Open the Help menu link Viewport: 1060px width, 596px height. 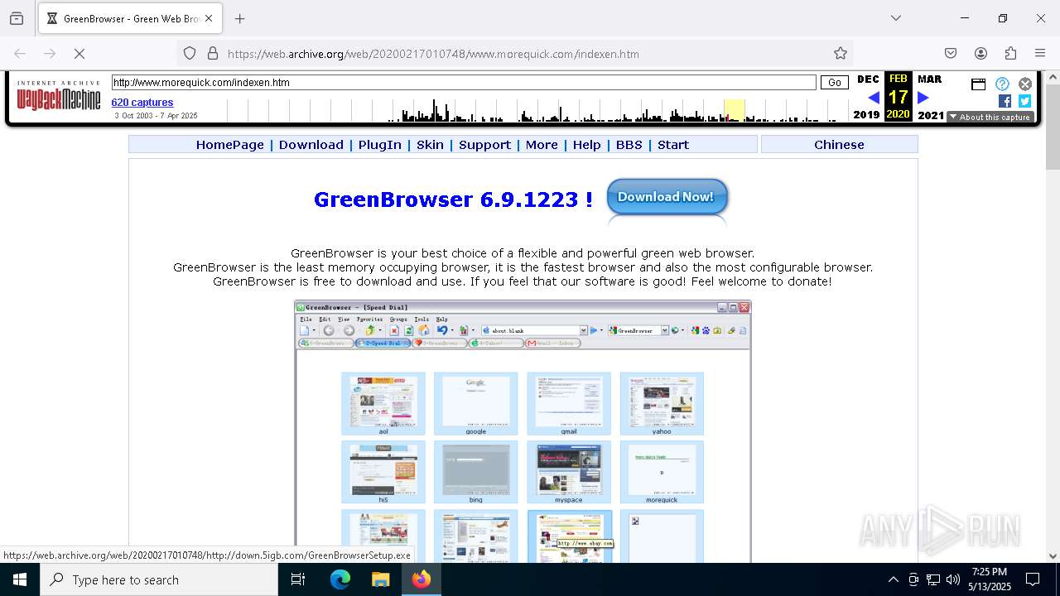click(x=586, y=145)
